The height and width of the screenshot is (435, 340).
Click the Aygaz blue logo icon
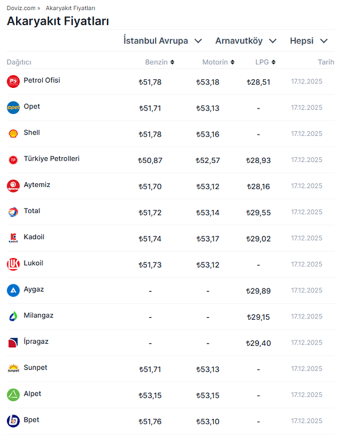[13, 290]
